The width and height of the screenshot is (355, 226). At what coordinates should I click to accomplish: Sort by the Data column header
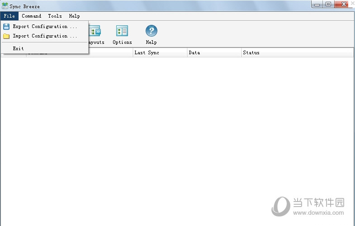pos(214,53)
